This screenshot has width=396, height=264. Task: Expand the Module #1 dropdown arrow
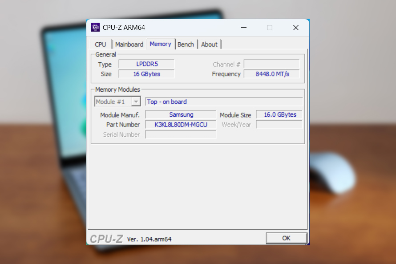pyautogui.click(x=136, y=102)
